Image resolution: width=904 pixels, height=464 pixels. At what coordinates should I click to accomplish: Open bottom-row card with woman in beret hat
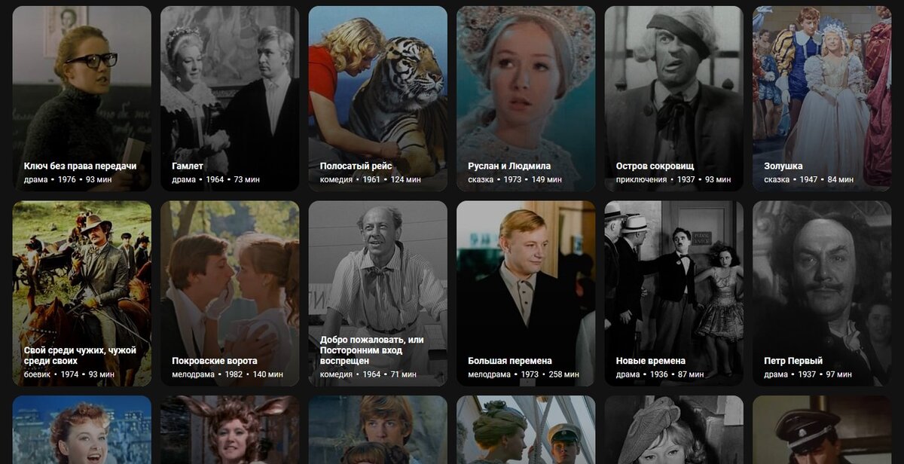(673, 430)
